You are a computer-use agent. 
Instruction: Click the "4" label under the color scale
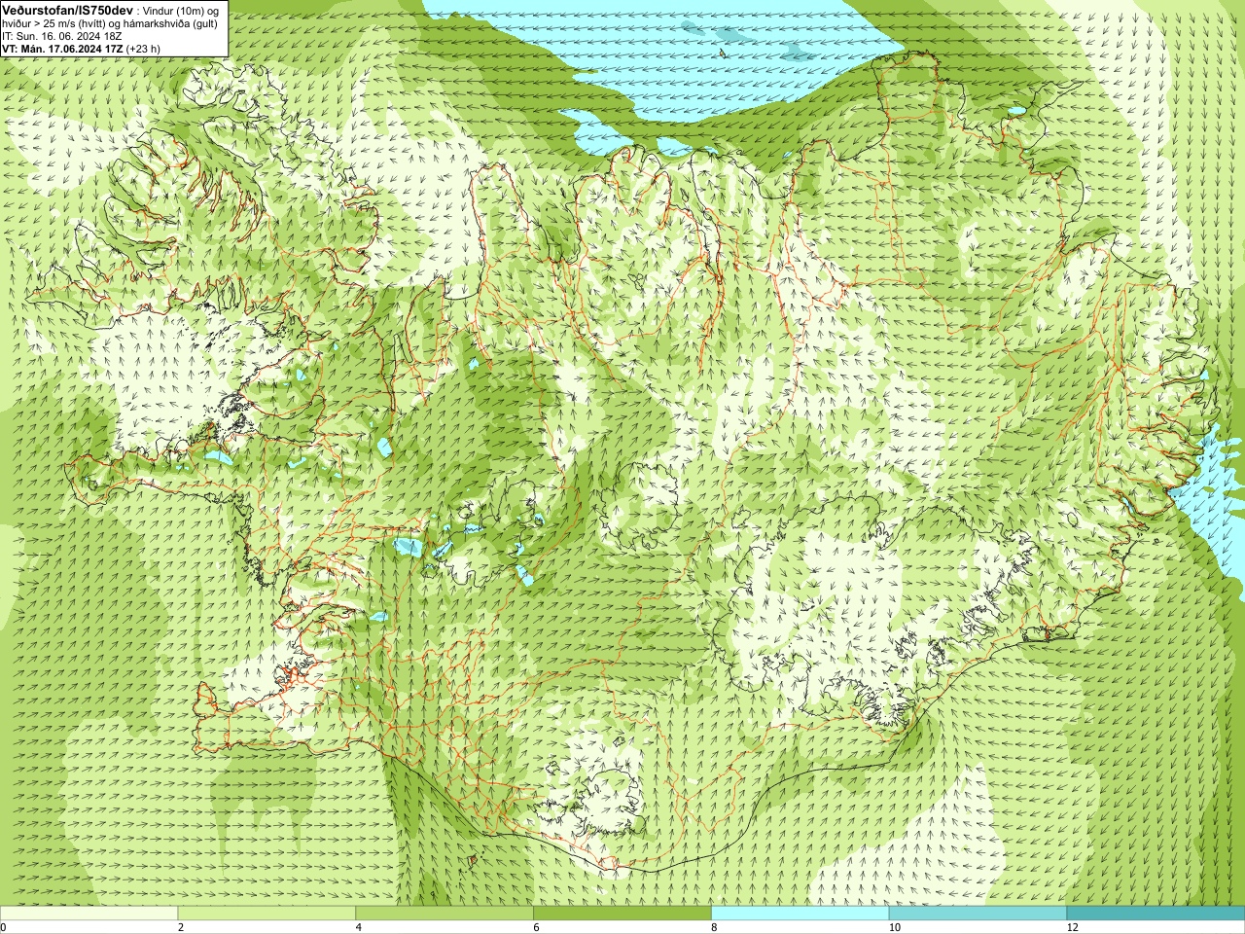359,927
